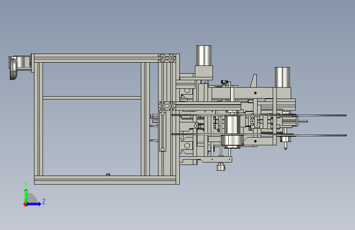Select the tall cylinder above the frame's right corner
The height and width of the screenshot is (230, 355).
pyautogui.click(x=204, y=56)
